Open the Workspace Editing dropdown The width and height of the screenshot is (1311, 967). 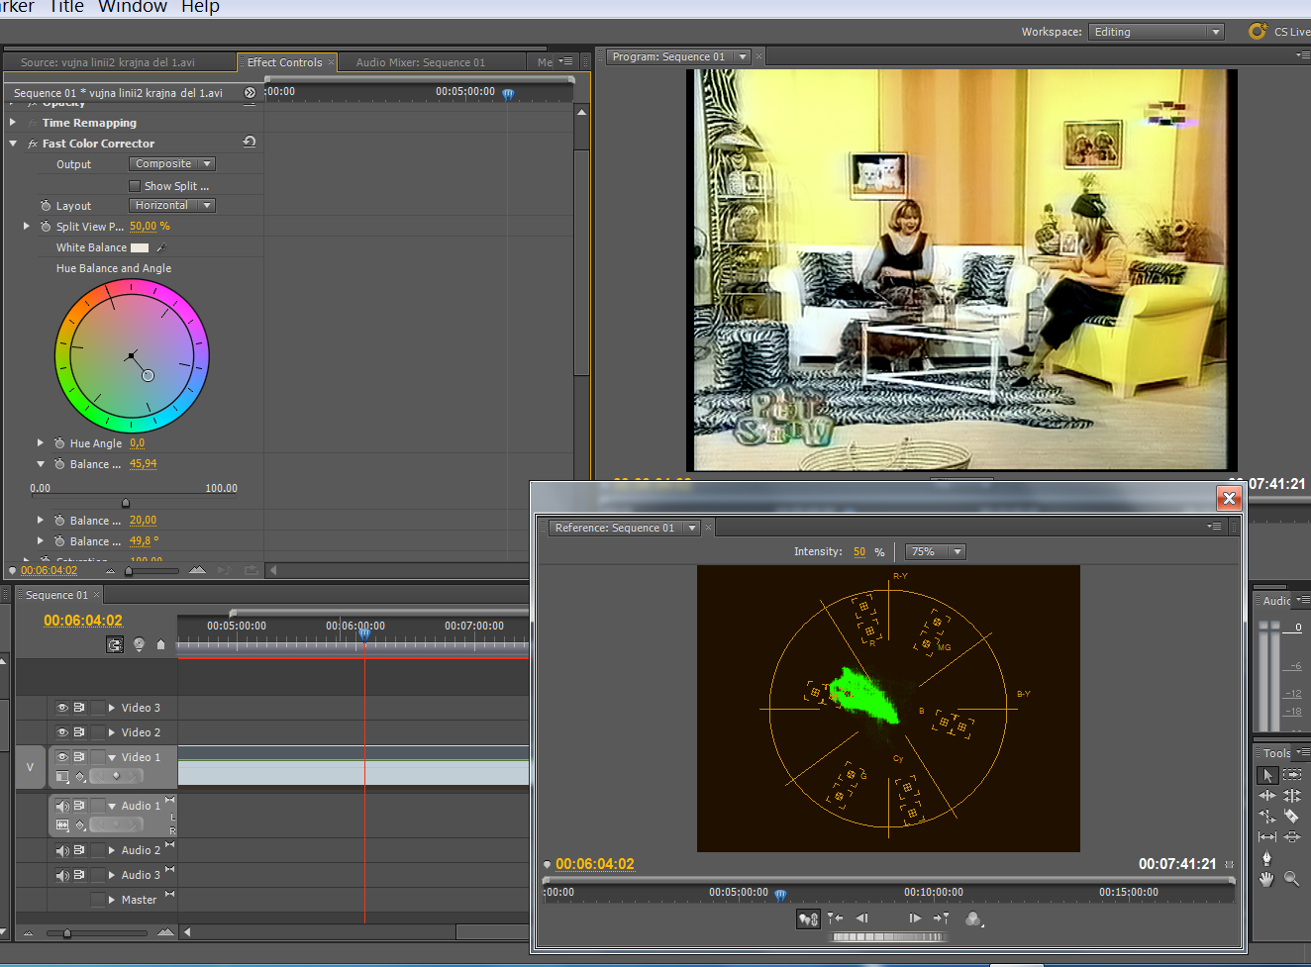(x=1156, y=32)
